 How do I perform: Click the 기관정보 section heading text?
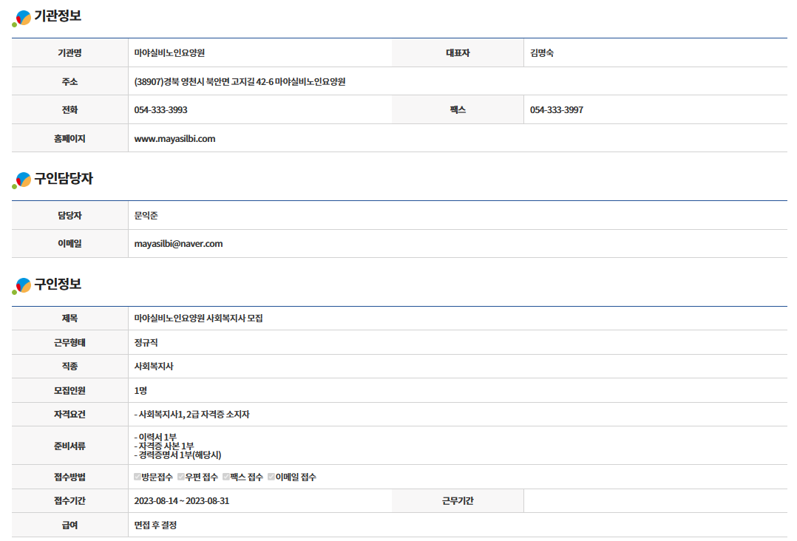tap(58, 16)
